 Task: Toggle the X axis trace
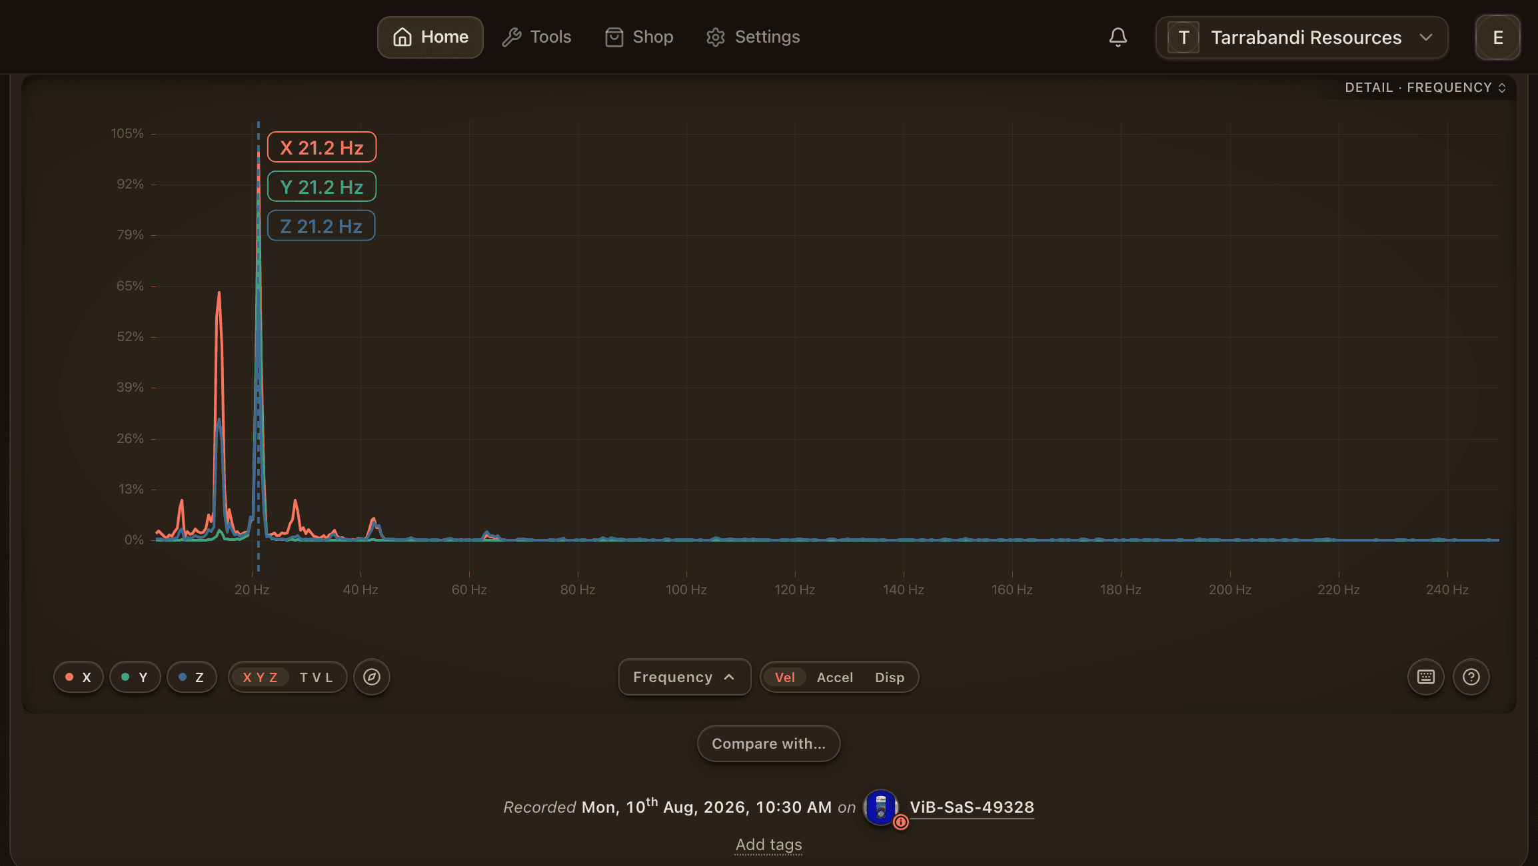78,677
